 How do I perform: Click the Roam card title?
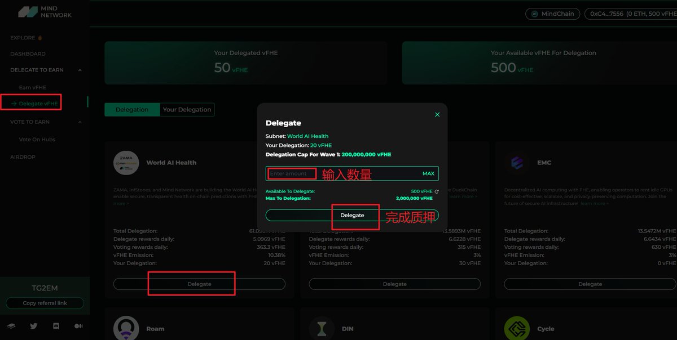coord(155,329)
